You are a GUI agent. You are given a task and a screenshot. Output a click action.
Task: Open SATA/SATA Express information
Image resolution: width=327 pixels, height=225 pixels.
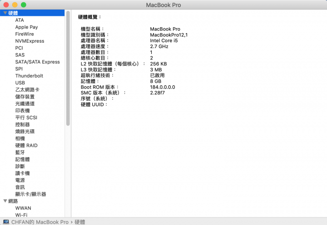(38, 62)
